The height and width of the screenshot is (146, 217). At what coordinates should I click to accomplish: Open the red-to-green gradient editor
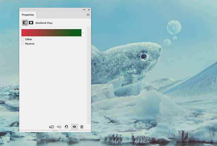51,33
